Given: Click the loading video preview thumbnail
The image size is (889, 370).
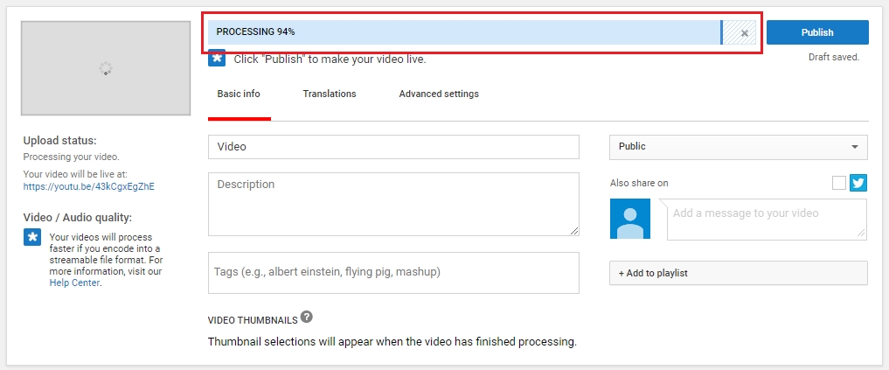Looking at the screenshot, I should pyautogui.click(x=106, y=68).
